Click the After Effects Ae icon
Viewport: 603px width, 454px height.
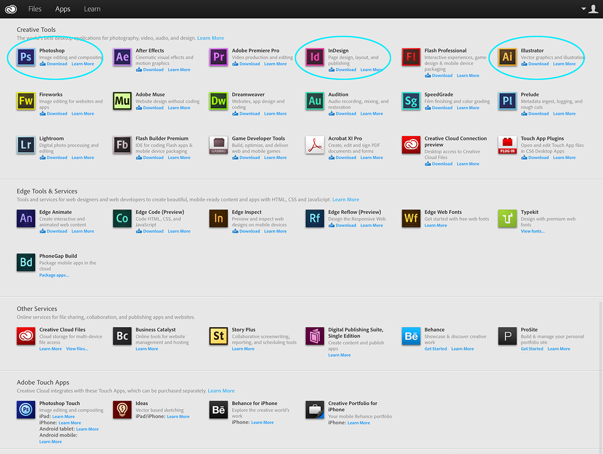pyautogui.click(x=122, y=57)
